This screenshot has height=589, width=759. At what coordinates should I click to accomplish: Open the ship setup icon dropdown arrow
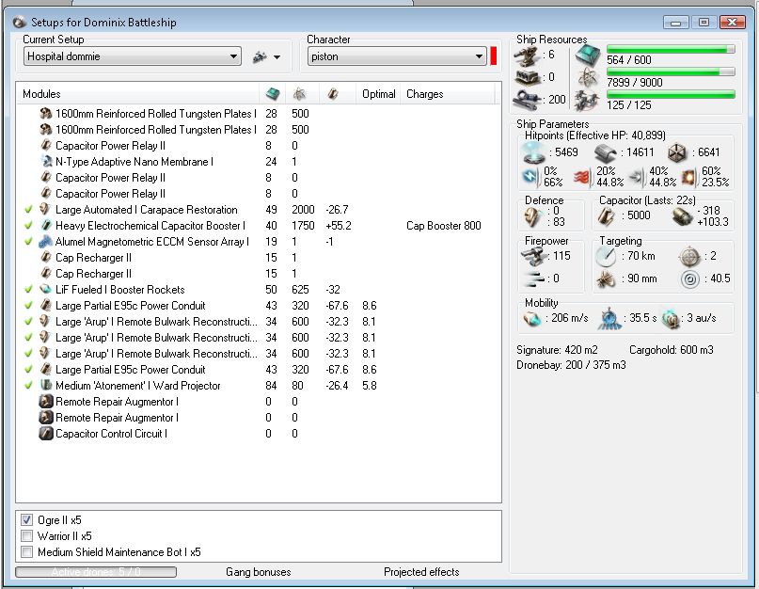point(277,57)
